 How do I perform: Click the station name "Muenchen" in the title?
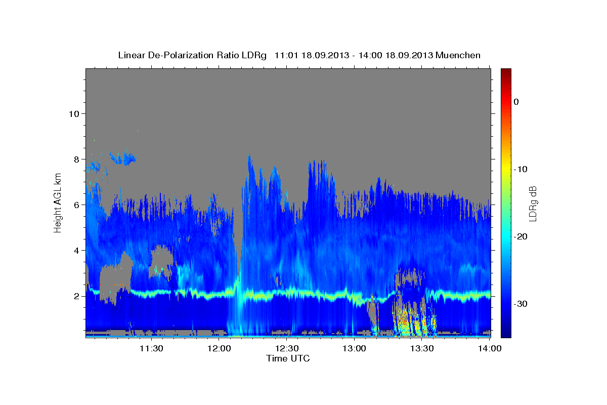[x=458, y=55]
